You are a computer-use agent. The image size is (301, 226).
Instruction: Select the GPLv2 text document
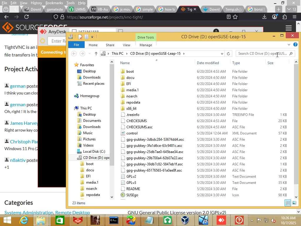point(131,177)
